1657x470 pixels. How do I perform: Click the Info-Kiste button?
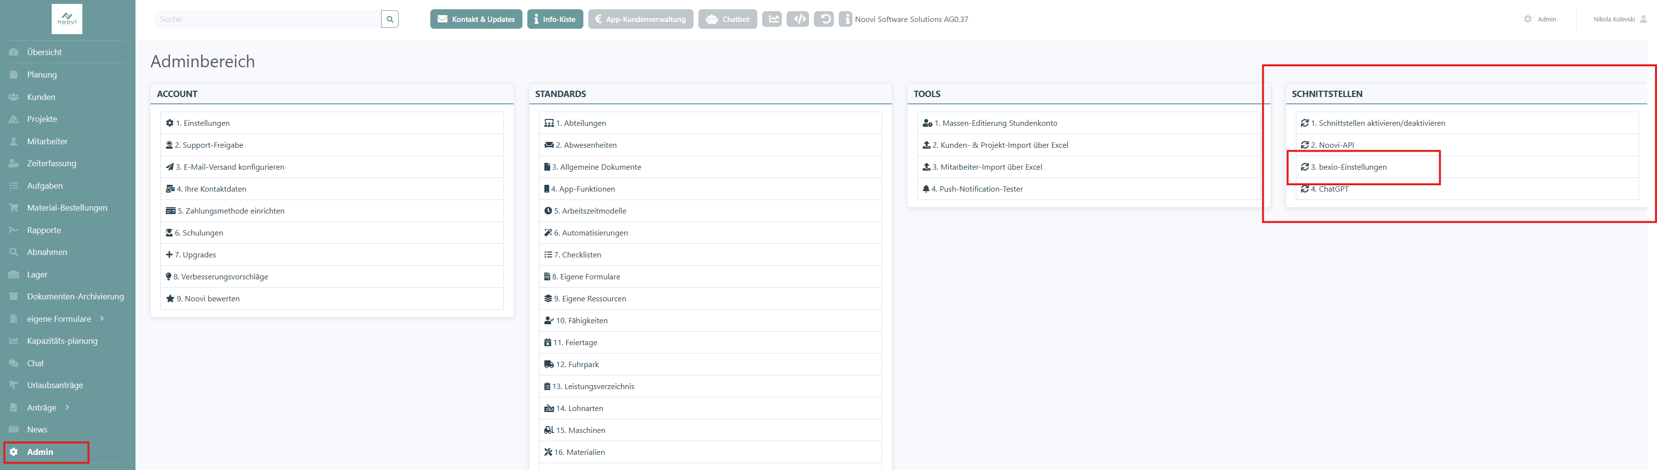click(x=555, y=20)
